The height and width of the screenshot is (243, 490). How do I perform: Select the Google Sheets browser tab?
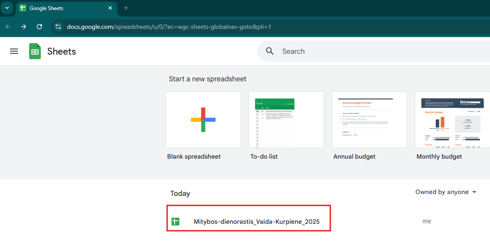66,8
